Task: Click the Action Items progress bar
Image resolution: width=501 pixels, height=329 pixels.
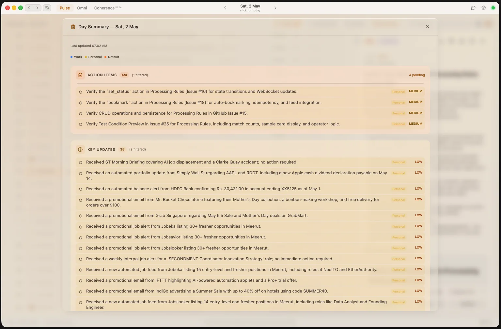Action: [x=251, y=83]
